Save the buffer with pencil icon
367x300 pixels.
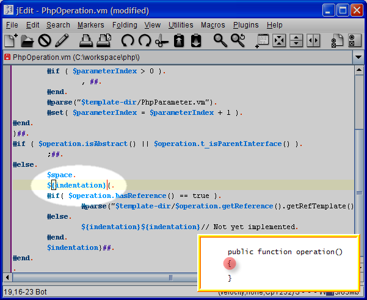point(62,40)
